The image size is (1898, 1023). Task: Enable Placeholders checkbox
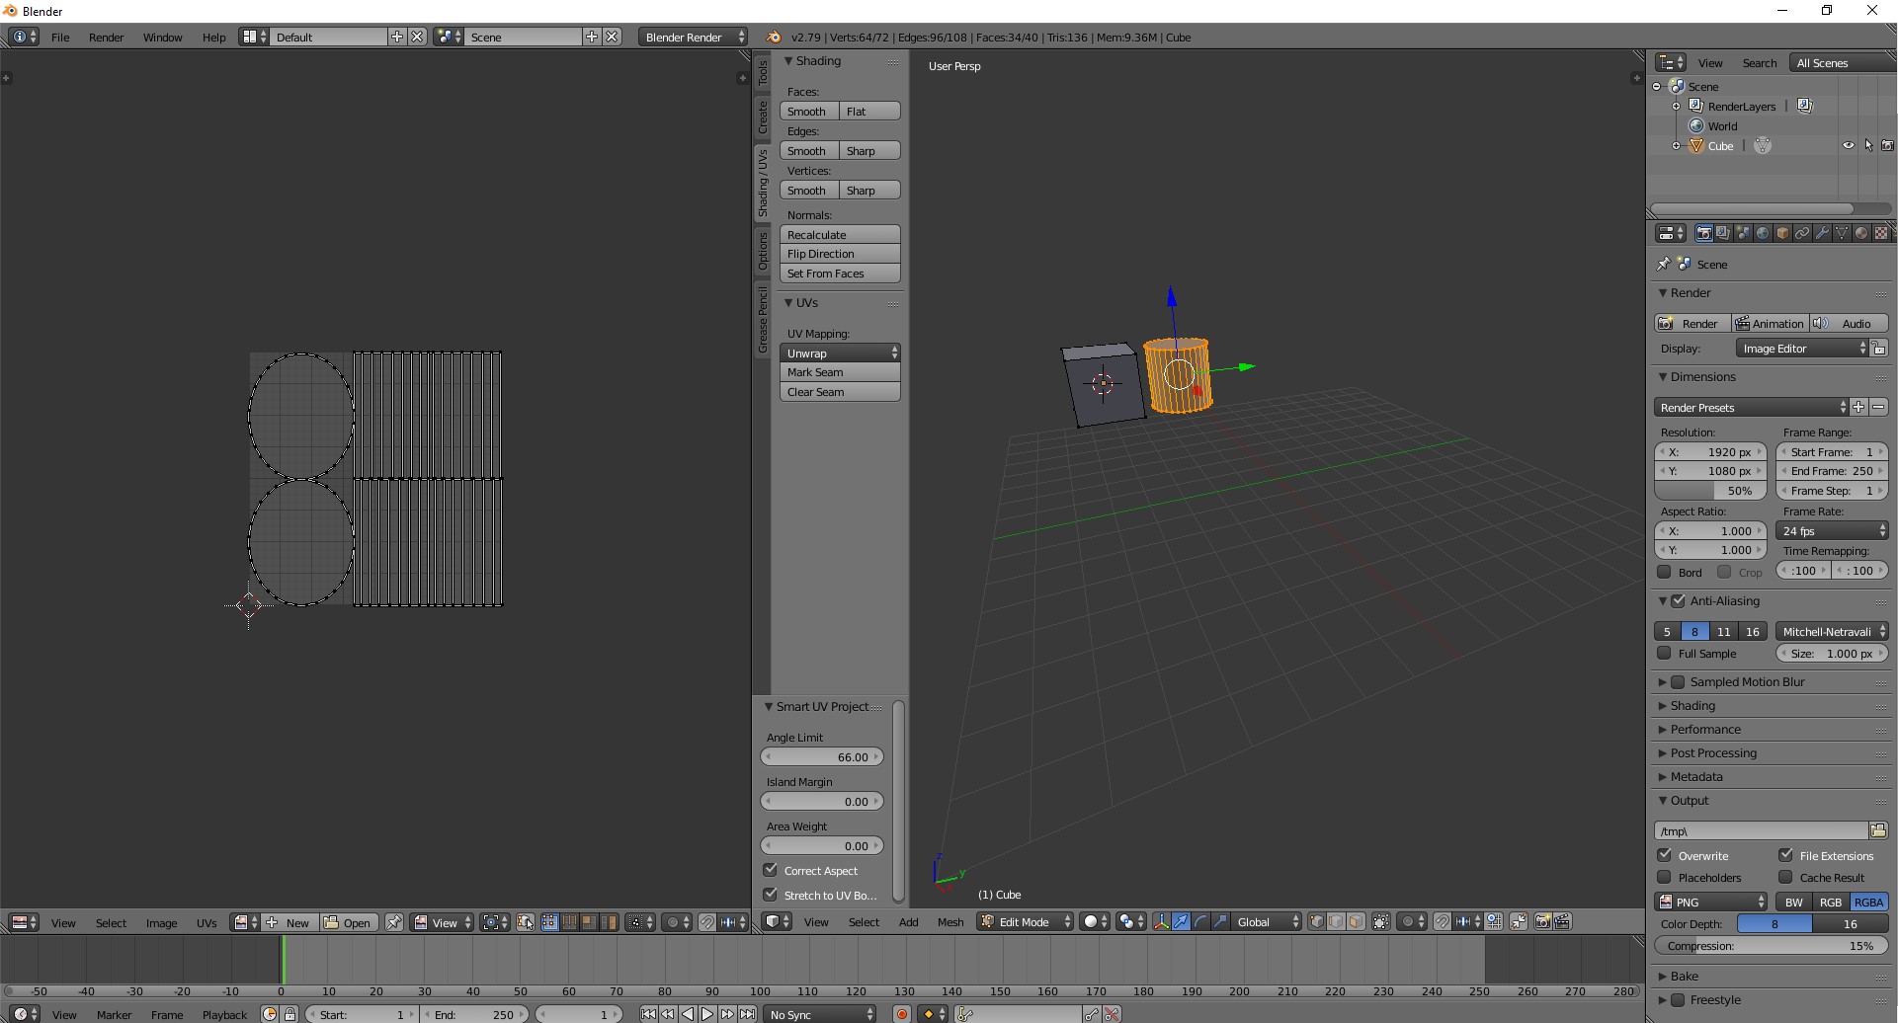[x=1664, y=877]
